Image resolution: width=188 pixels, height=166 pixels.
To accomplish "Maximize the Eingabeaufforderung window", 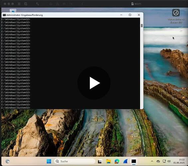I will (130, 15).
